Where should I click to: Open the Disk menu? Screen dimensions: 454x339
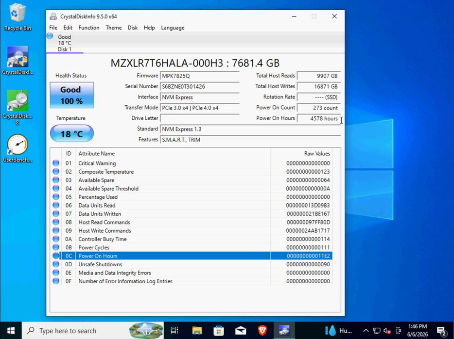[133, 28]
